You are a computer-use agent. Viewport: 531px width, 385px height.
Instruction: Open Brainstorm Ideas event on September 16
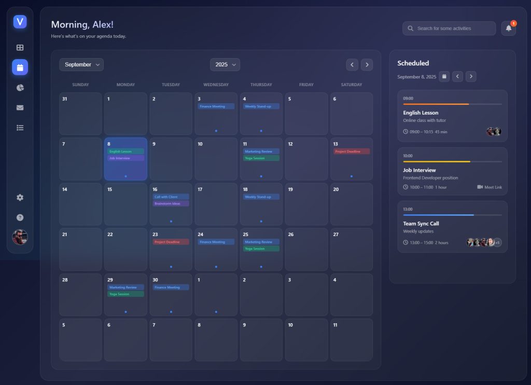171,204
